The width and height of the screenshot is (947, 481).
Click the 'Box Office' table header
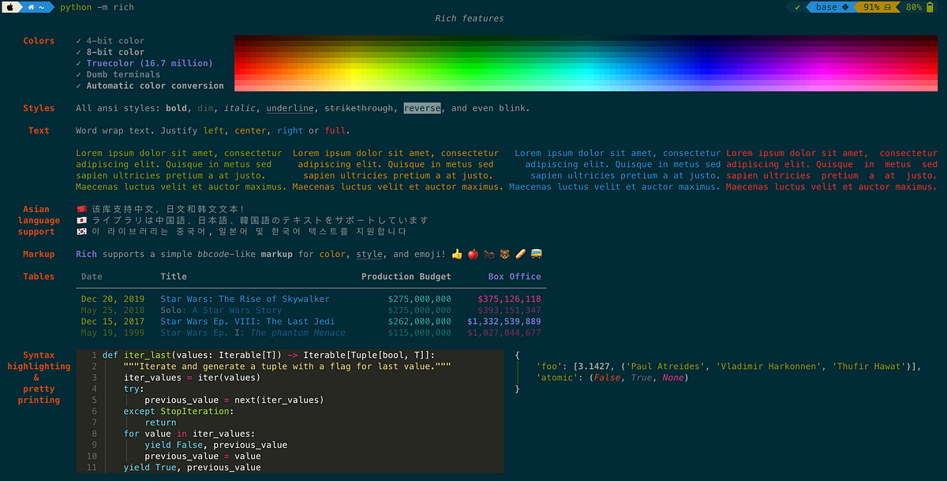[515, 277]
